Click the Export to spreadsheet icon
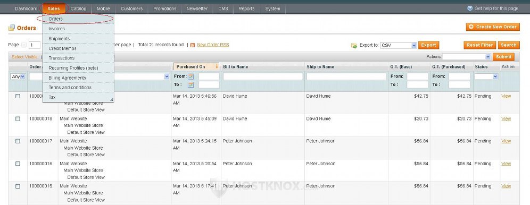The height and width of the screenshot is (205, 530). 354,45
